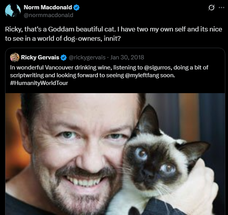Open Ricky Gervais's small profile avatar
This screenshot has width=228, height=215.
(15, 57)
